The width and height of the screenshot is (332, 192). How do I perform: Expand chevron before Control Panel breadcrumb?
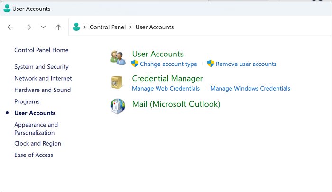[84, 27]
